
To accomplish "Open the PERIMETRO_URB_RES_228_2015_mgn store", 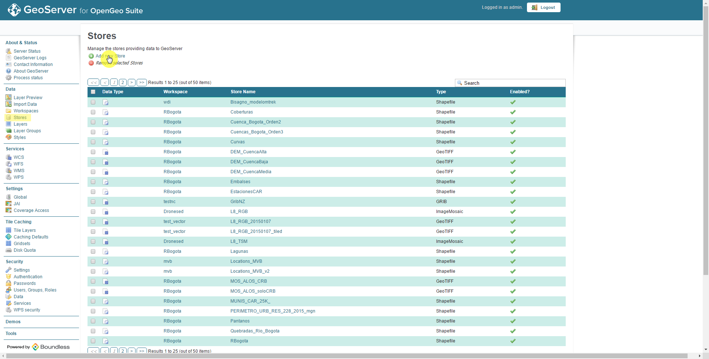I will tap(273, 311).
